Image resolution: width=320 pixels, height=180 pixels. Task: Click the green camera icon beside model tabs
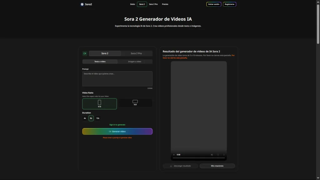(x=85, y=53)
